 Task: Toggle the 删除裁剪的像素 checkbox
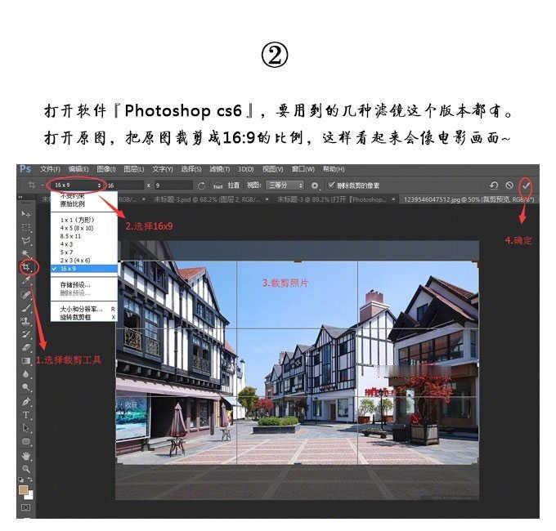331,185
